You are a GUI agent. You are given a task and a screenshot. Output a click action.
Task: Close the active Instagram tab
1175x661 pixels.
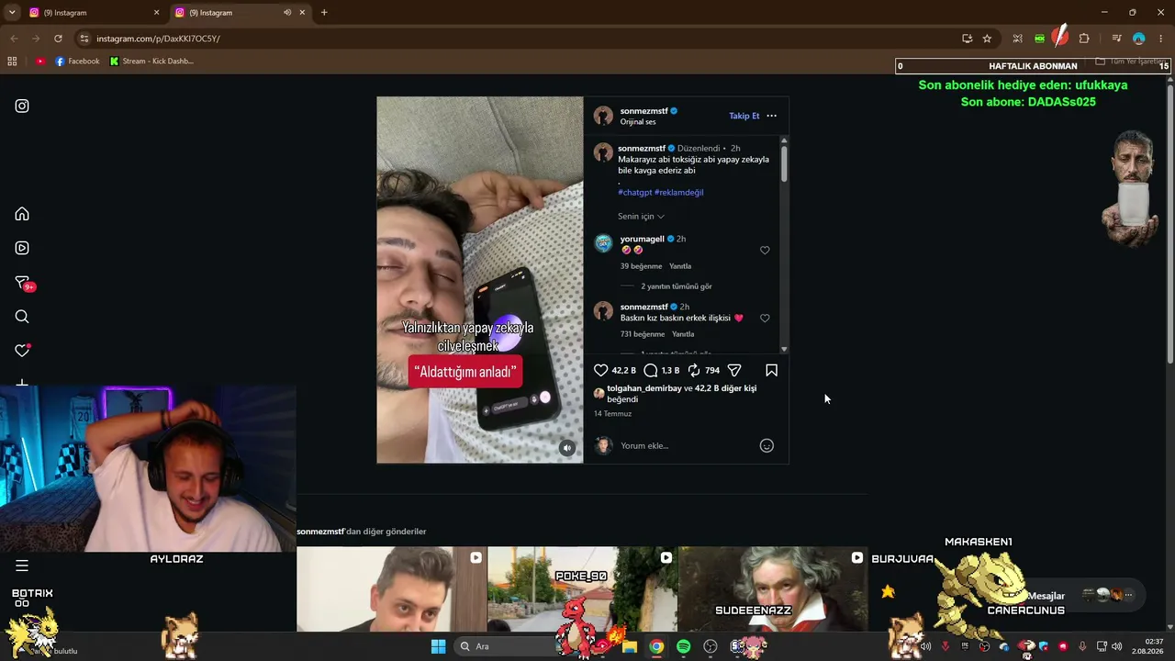[x=302, y=13]
